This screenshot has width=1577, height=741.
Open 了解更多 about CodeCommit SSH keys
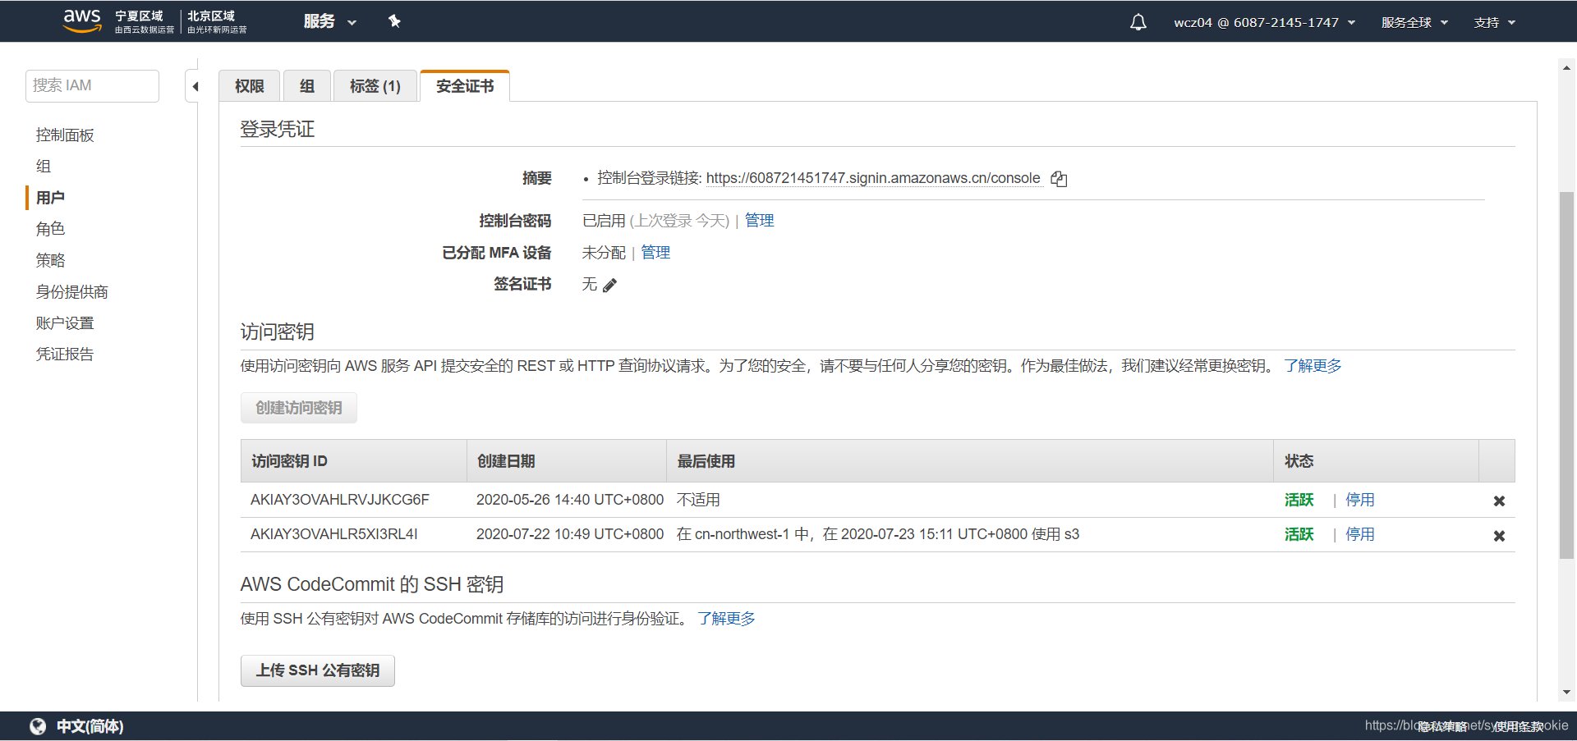[726, 619]
